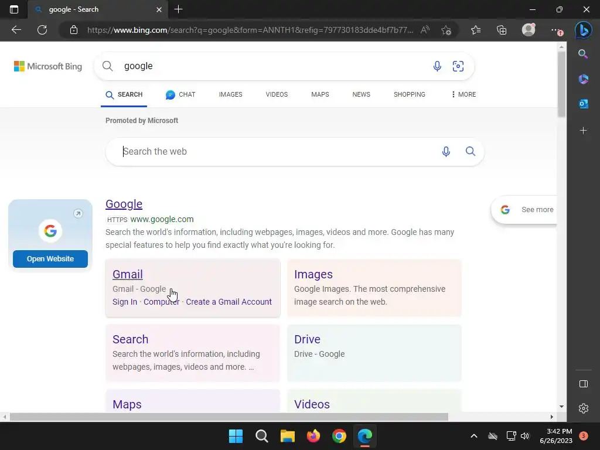The height and width of the screenshot is (450, 600).
Task: Open the tab actions menu icon
Action: pos(14,9)
